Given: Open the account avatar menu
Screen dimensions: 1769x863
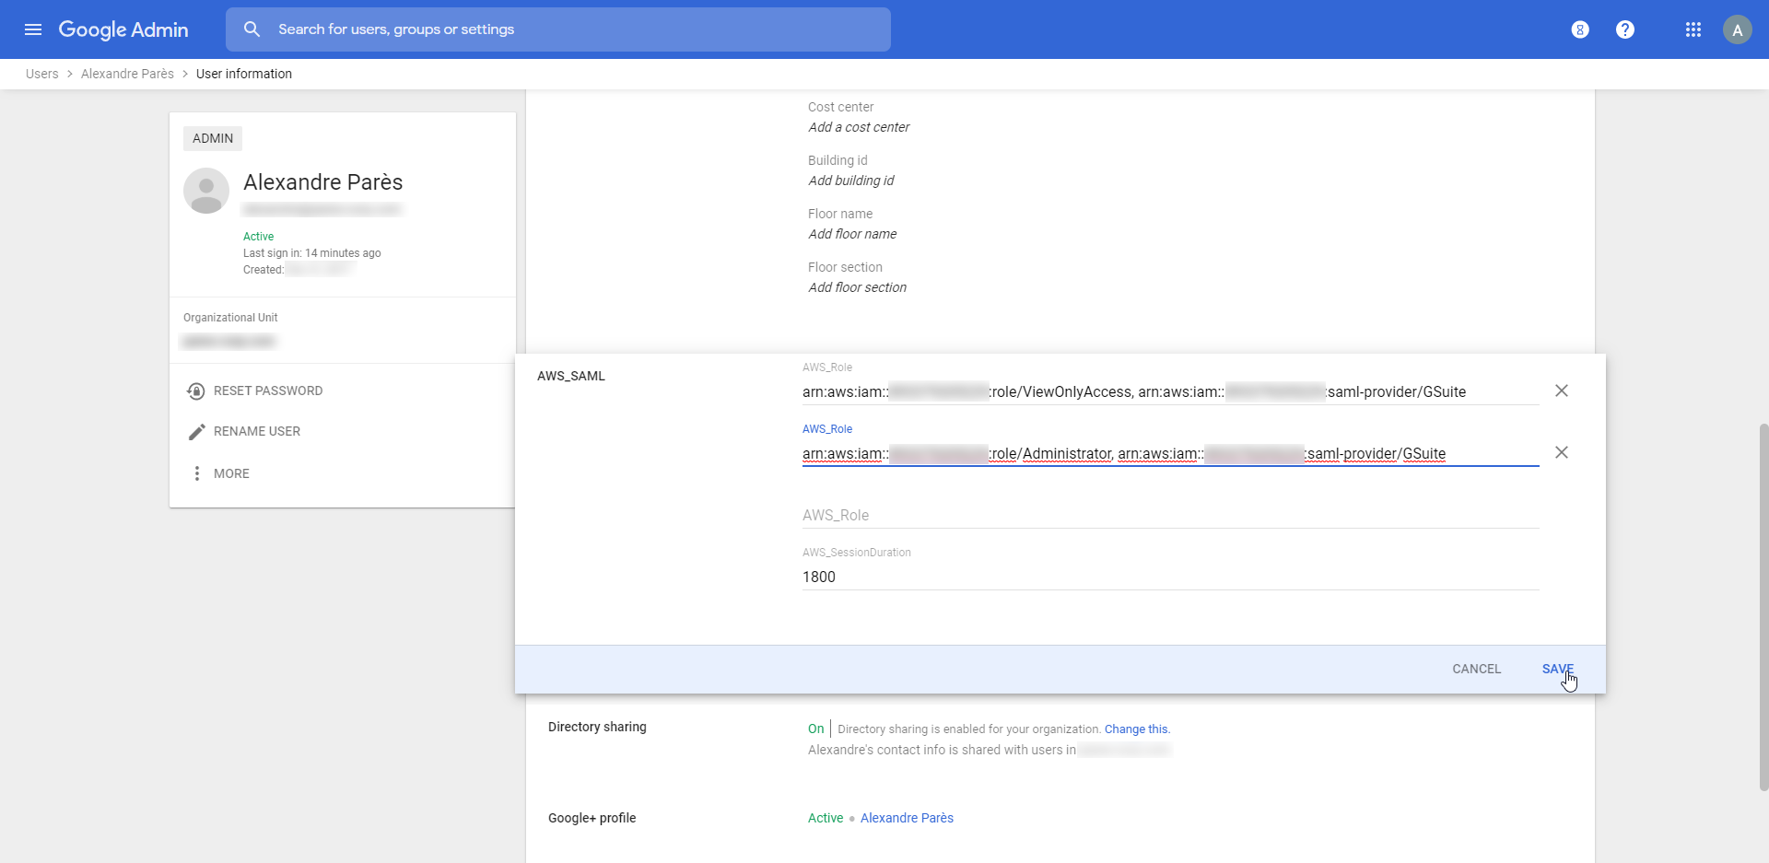Looking at the screenshot, I should [1738, 29].
